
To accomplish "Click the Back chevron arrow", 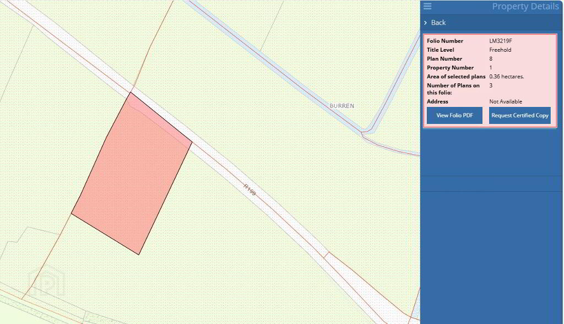I will [425, 23].
